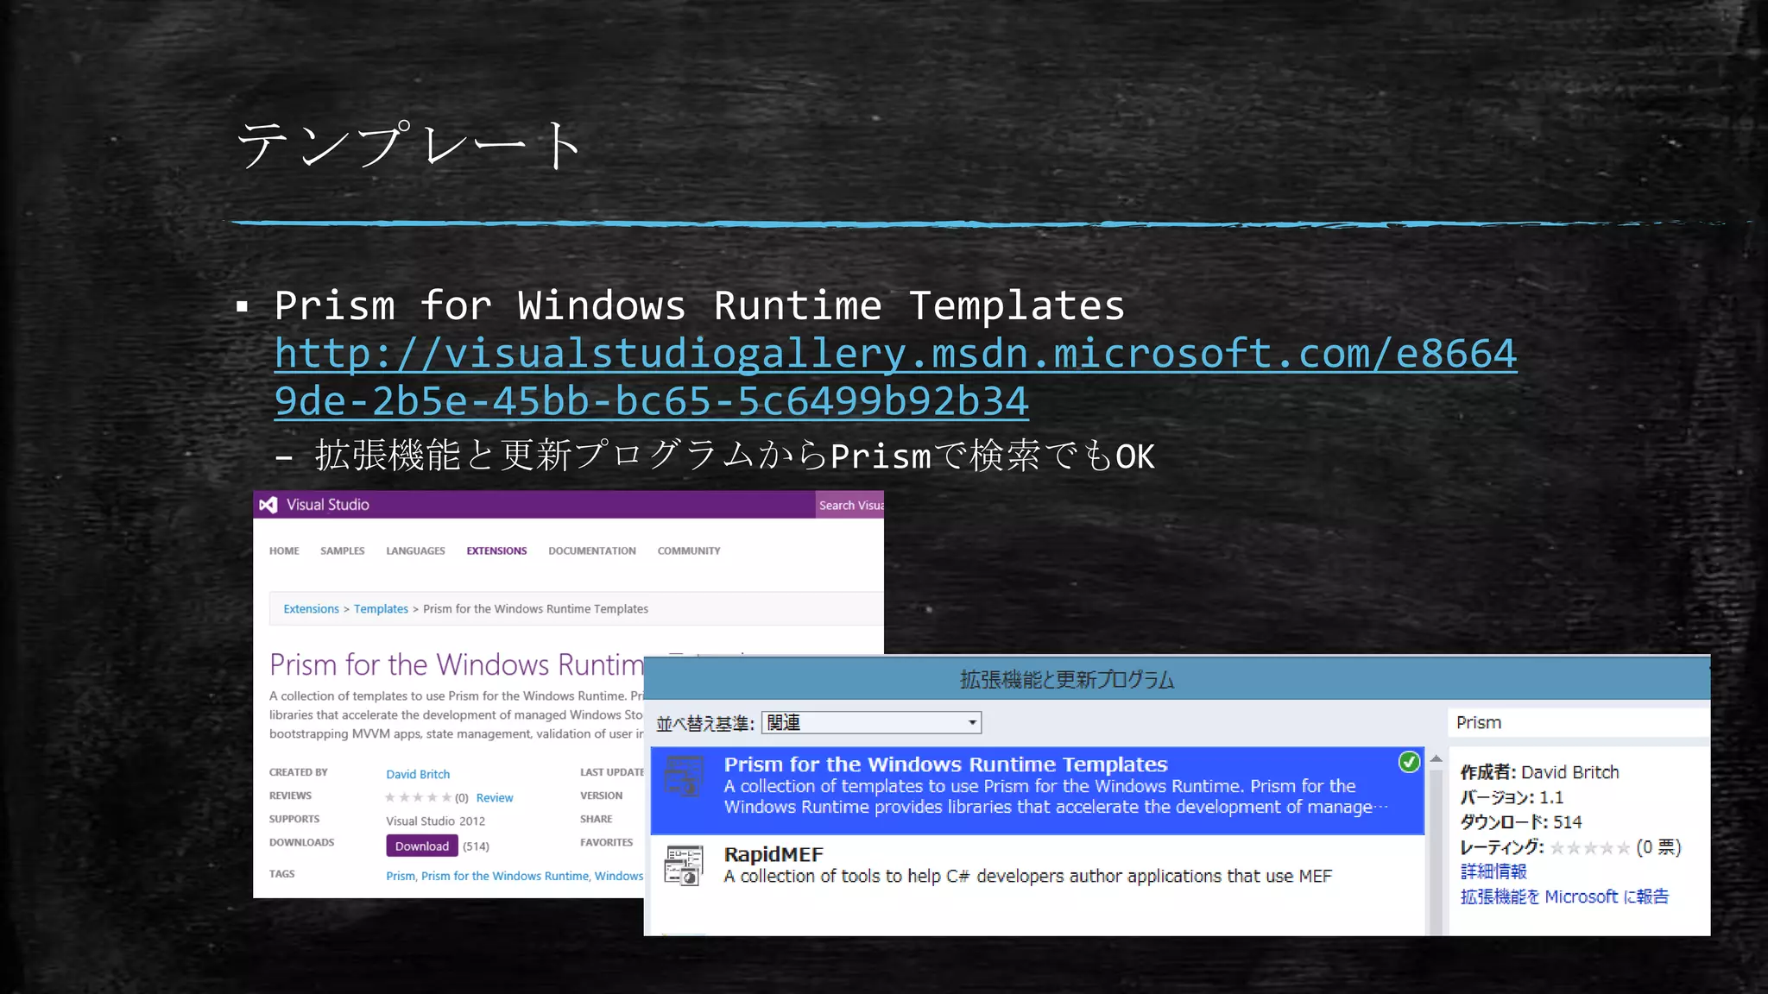Click the レーティング stars in details pane
Viewport: 1768px width, 994px height.
click(x=1590, y=848)
